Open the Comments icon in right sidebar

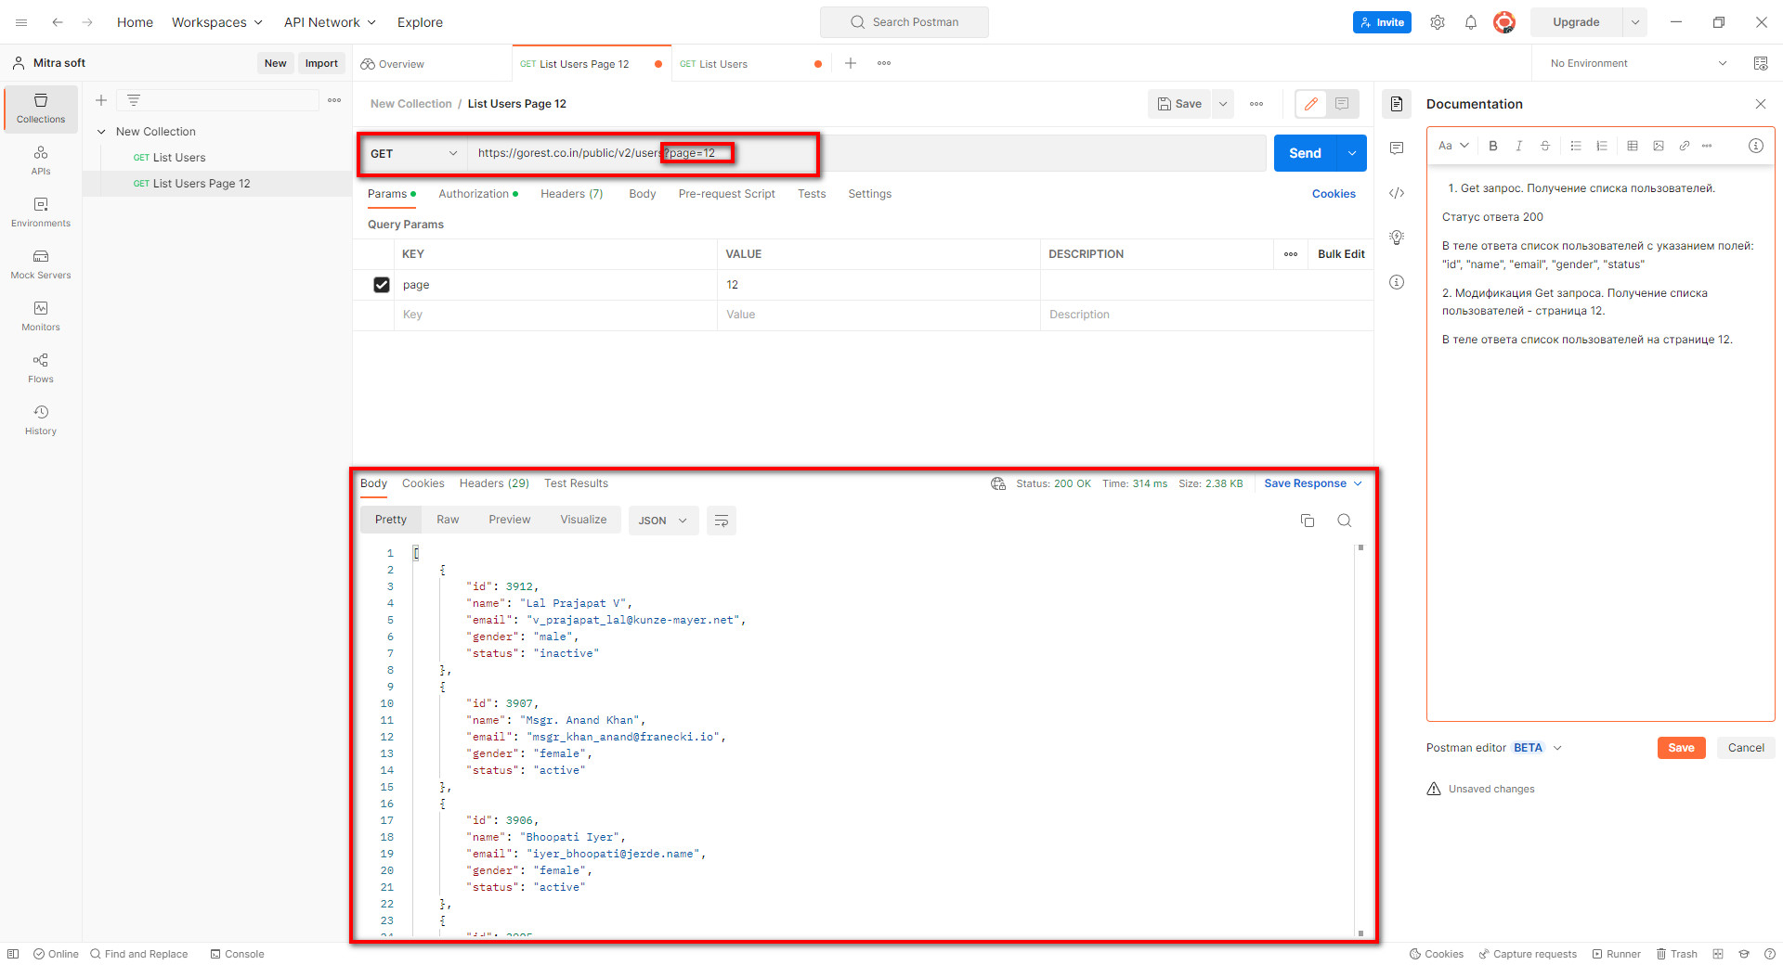tap(1397, 148)
